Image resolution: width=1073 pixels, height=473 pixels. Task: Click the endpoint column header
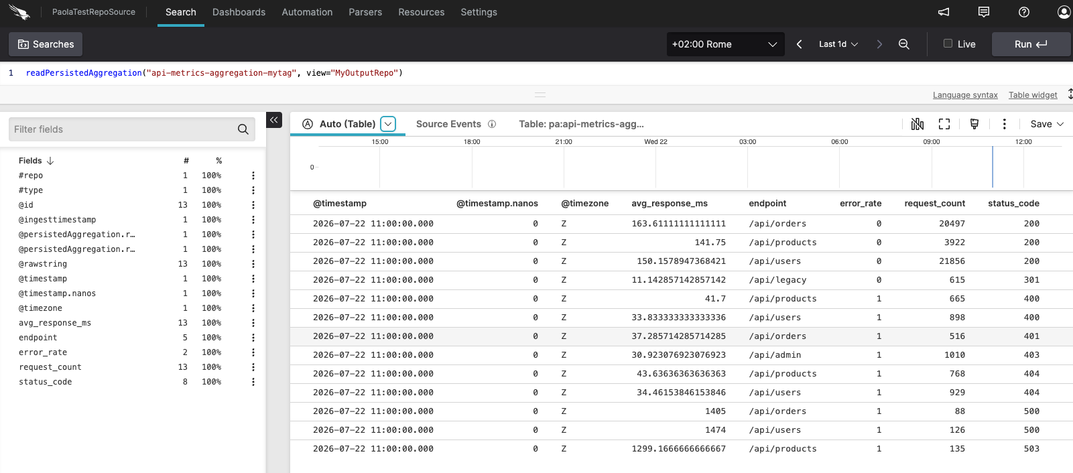(x=767, y=204)
